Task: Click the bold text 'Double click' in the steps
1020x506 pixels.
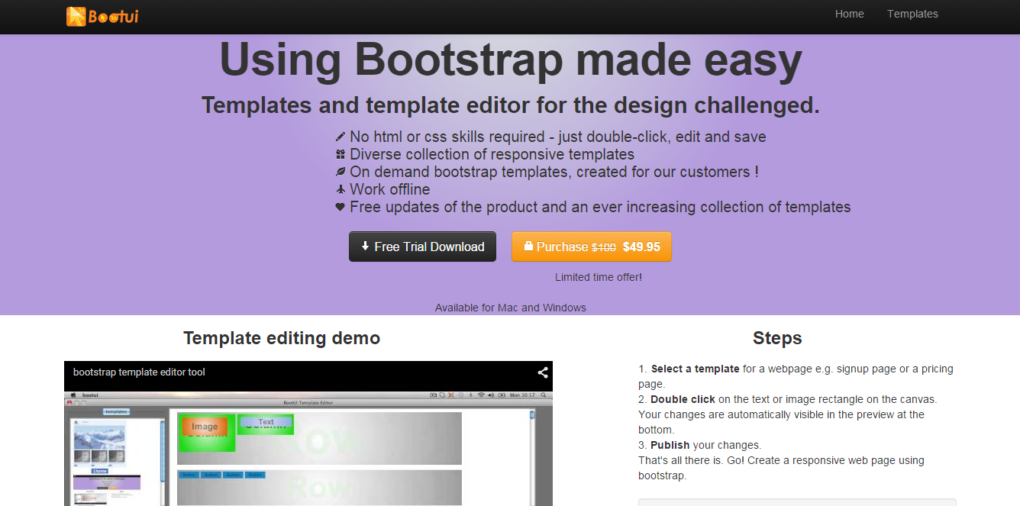Action: (683, 399)
